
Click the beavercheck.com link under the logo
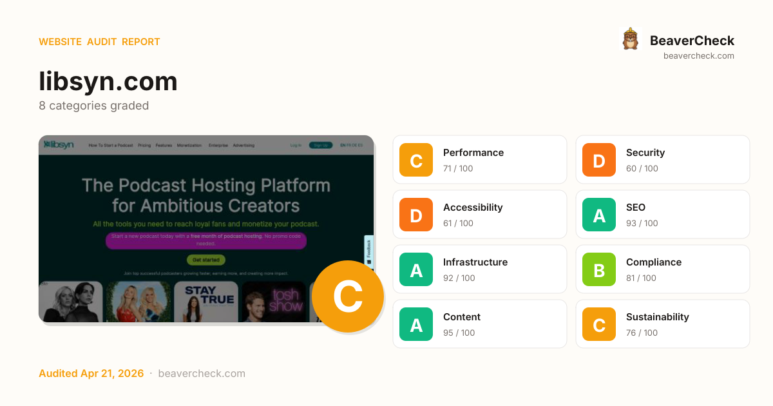click(698, 56)
